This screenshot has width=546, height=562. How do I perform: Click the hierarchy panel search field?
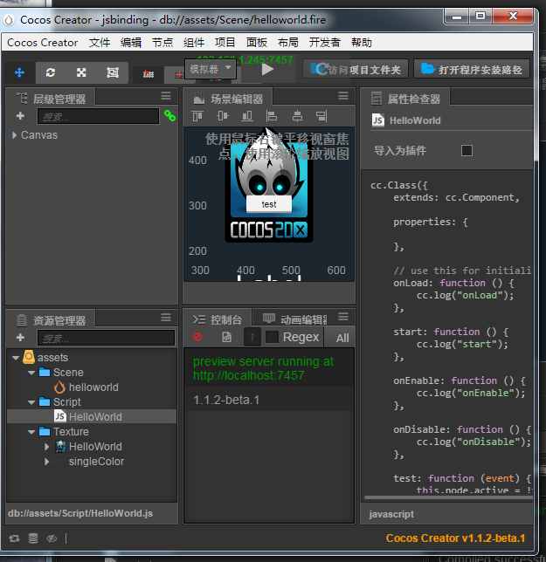click(x=98, y=116)
